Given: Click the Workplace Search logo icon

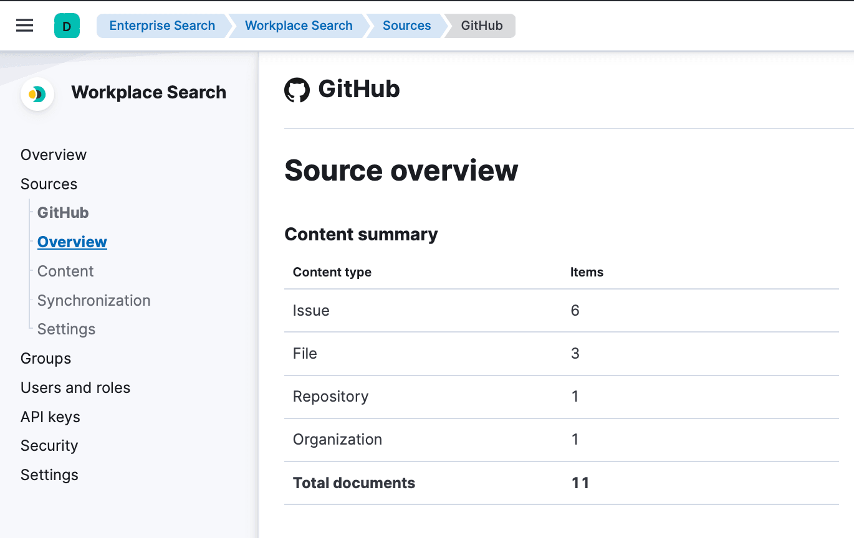Looking at the screenshot, I should [x=37, y=94].
